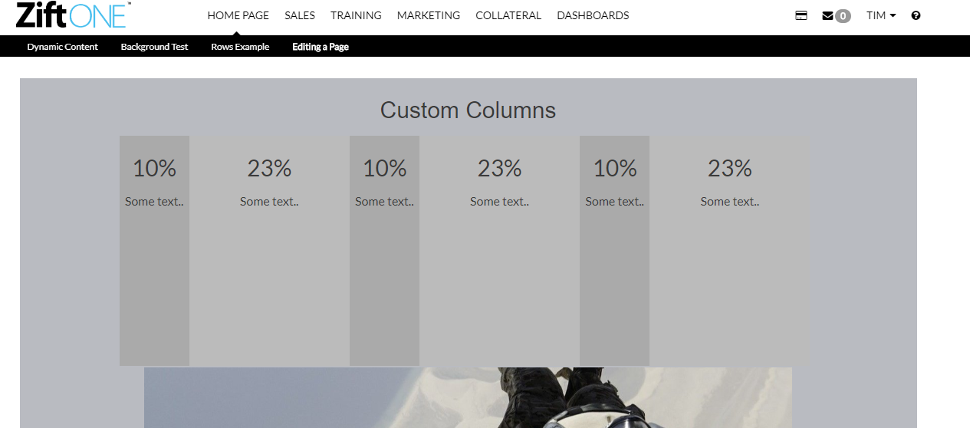Open the COLLATERAL menu
This screenshot has width=970, height=428.
[508, 15]
